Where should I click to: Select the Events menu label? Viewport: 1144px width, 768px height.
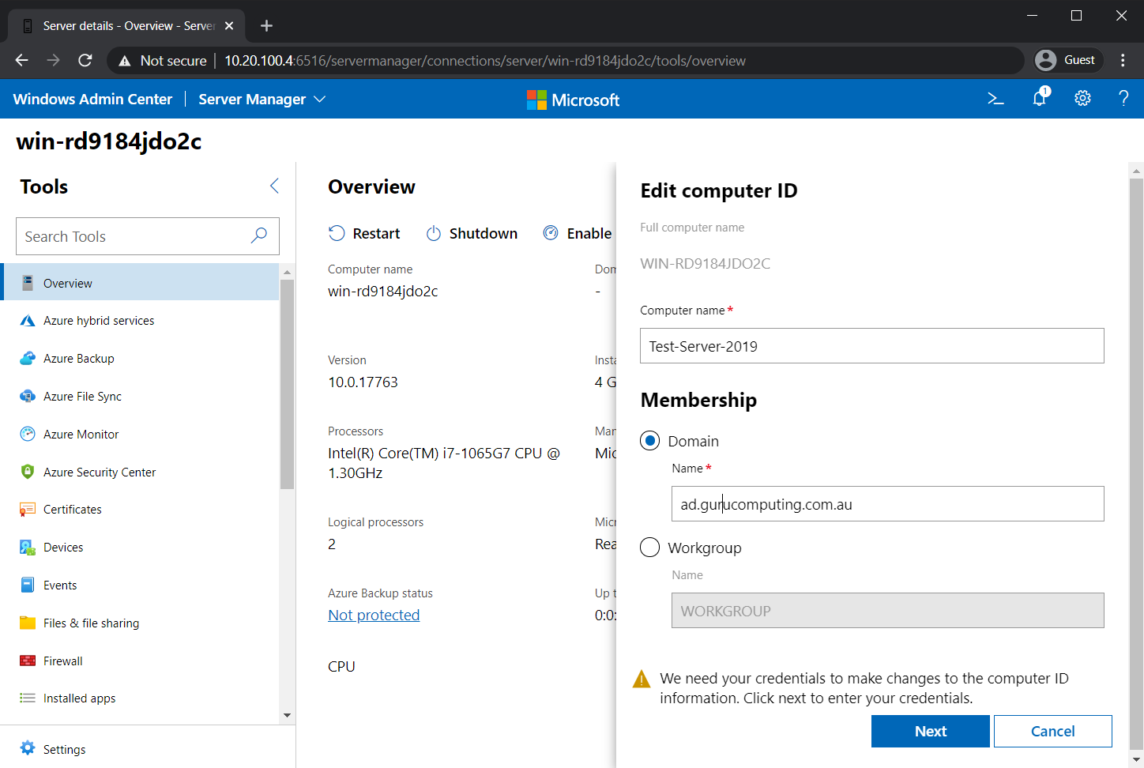point(60,585)
